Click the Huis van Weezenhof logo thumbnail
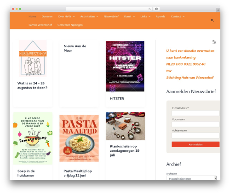Viewport: 230px width, 194px height. (x=33, y=58)
